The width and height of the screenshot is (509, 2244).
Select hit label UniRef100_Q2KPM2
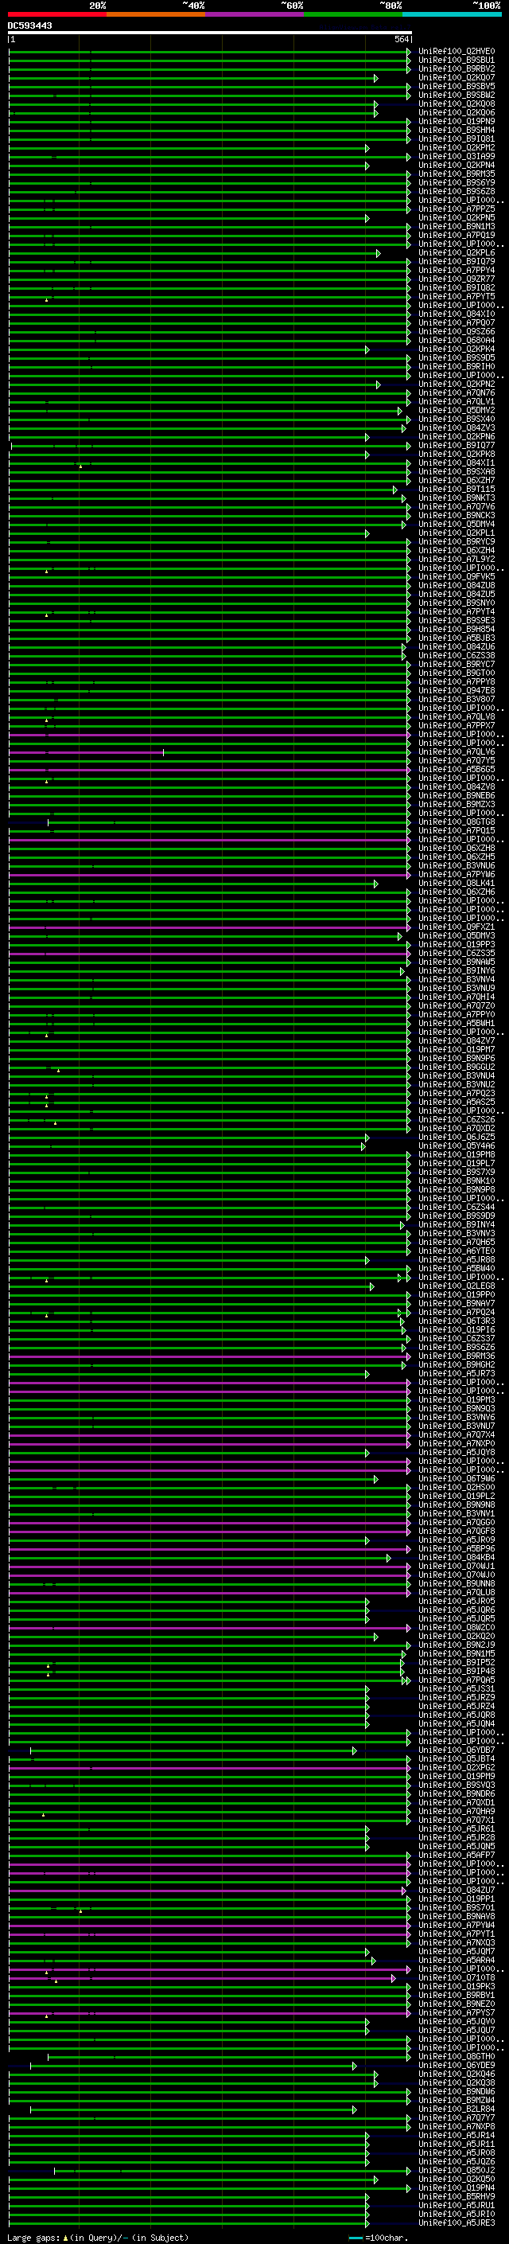tap(457, 148)
